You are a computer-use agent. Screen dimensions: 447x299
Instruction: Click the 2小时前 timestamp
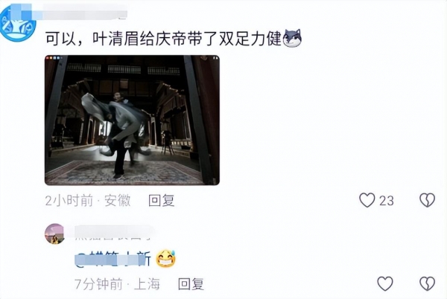pos(69,201)
